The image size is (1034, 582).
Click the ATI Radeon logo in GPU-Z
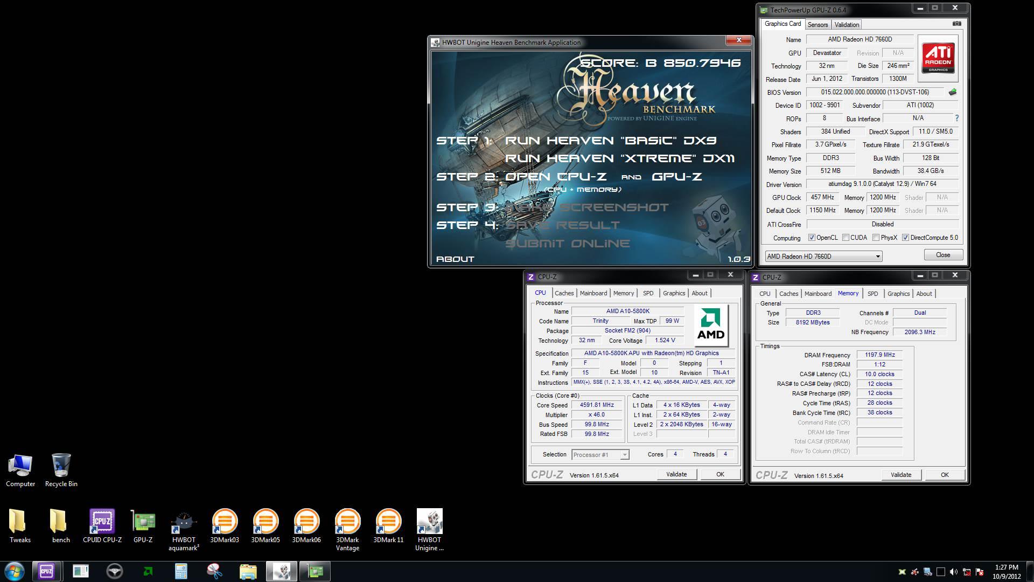938,58
